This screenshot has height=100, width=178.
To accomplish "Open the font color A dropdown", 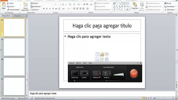I will [x=69, y=9].
